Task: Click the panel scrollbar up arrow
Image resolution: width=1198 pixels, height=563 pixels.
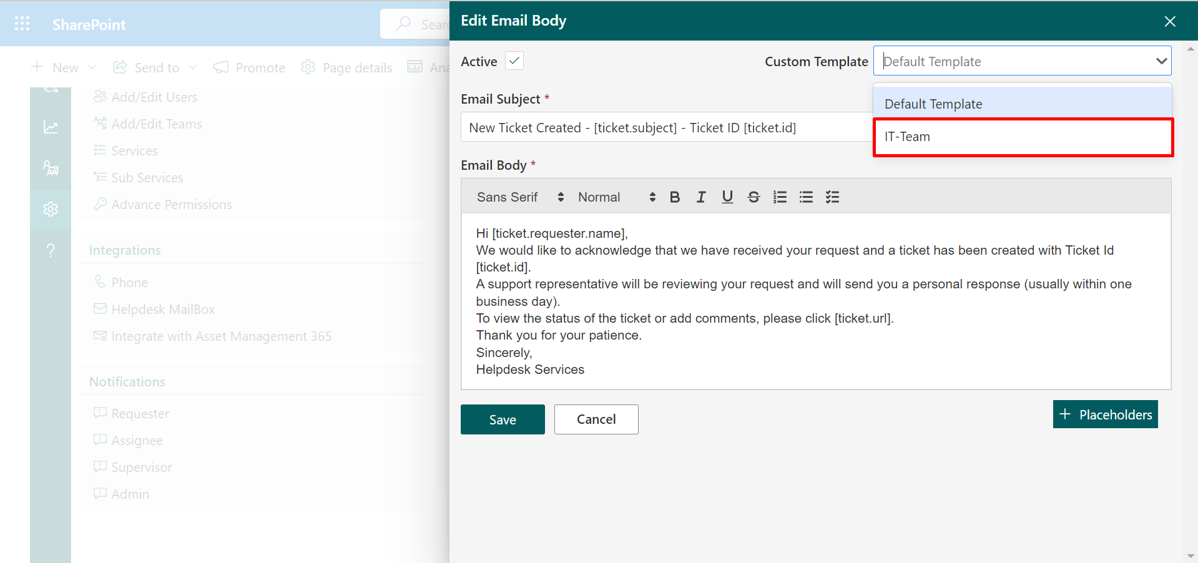Action: pos(1191,48)
